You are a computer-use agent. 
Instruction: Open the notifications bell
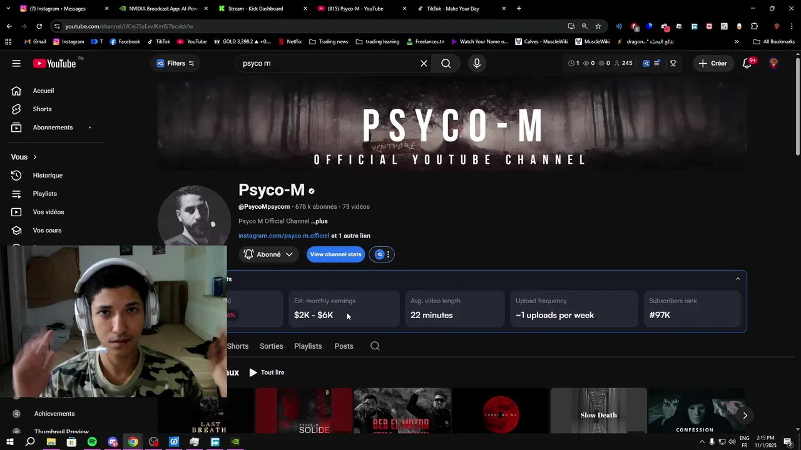point(747,63)
